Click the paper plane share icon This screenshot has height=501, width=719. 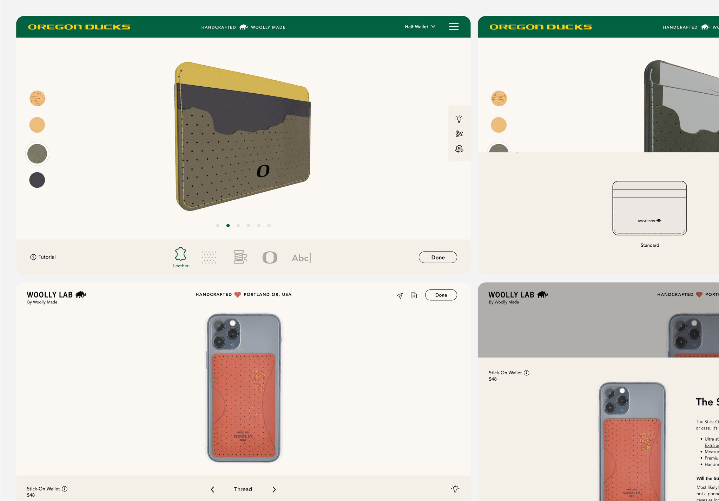(400, 296)
